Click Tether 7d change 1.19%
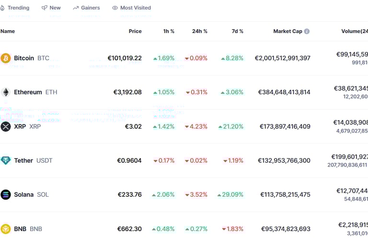This screenshot has width=368, height=245. point(233,161)
